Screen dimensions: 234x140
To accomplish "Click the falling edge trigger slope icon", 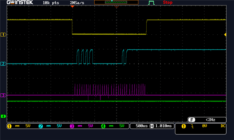I will tap(192, 126).
